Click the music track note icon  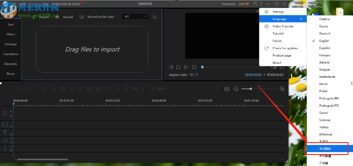point(5,140)
